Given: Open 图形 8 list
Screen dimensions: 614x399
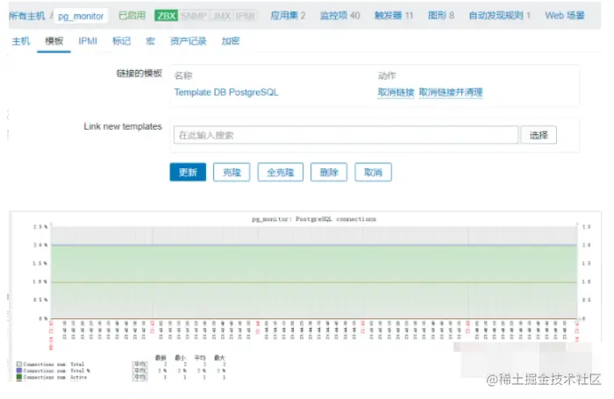Looking at the screenshot, I should click(x=441, y=16).
